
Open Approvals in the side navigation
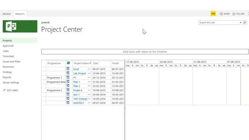(8, 46)
